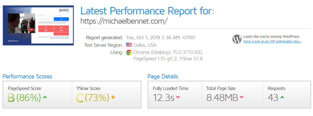
Task: Click the YouTube play button in thumbnail
Action: 32,30
